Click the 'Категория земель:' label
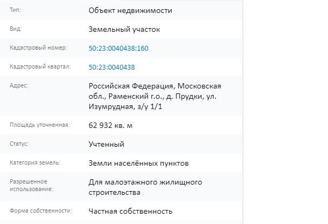 click(x=35, y=162)
